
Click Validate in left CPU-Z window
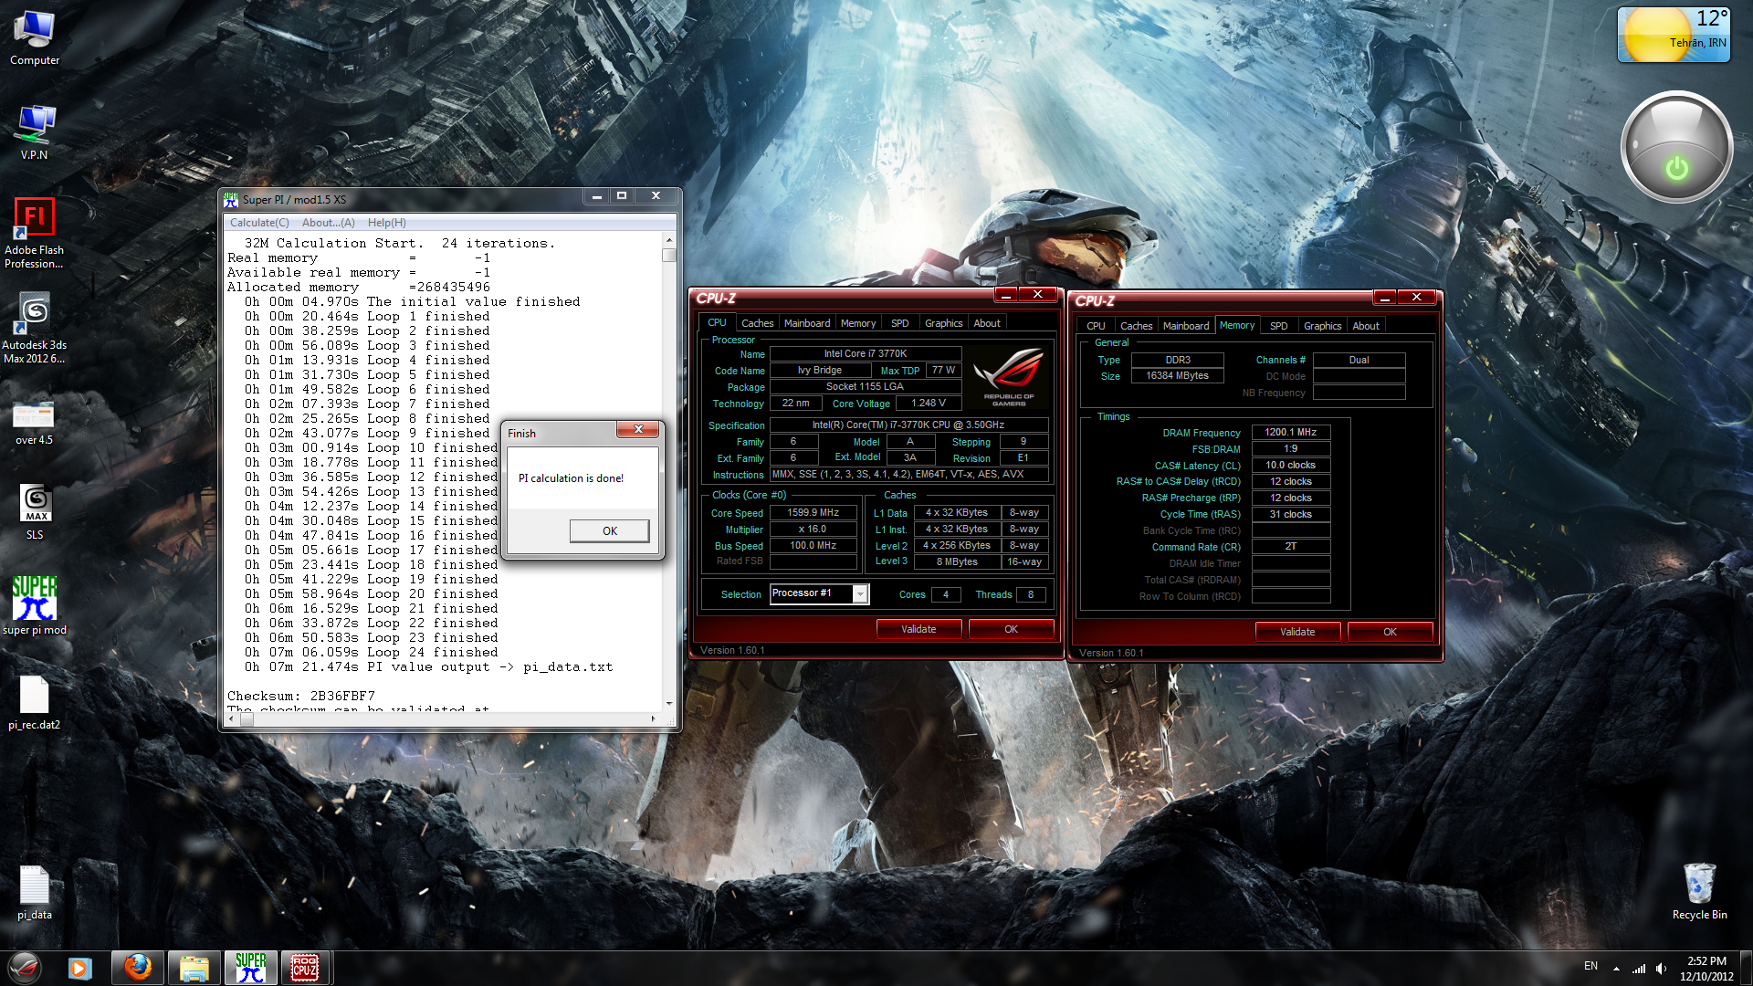point(918,629)
